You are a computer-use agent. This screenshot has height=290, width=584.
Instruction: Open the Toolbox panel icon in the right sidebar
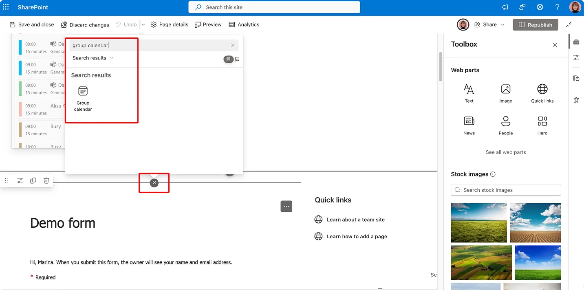coord(576,42)
